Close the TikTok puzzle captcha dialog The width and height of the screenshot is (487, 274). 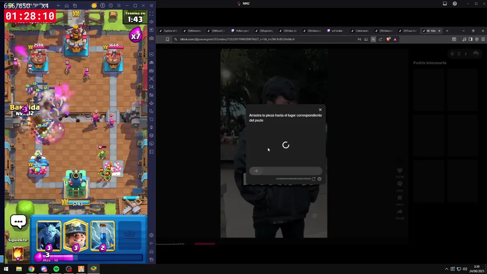click(320, 110)
